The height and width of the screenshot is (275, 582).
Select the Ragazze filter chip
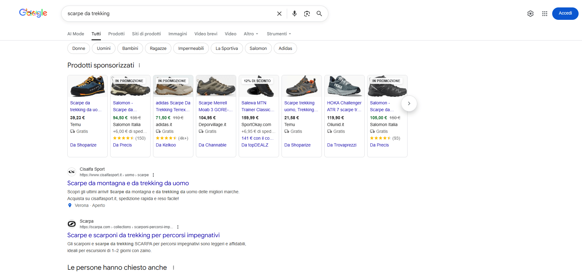[x=158, y=48]
